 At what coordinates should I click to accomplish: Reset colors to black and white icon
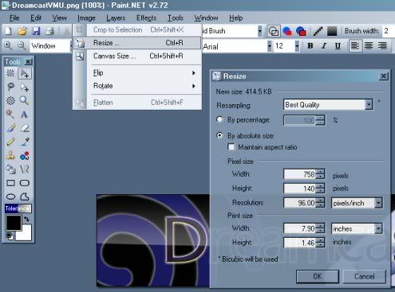10,236
